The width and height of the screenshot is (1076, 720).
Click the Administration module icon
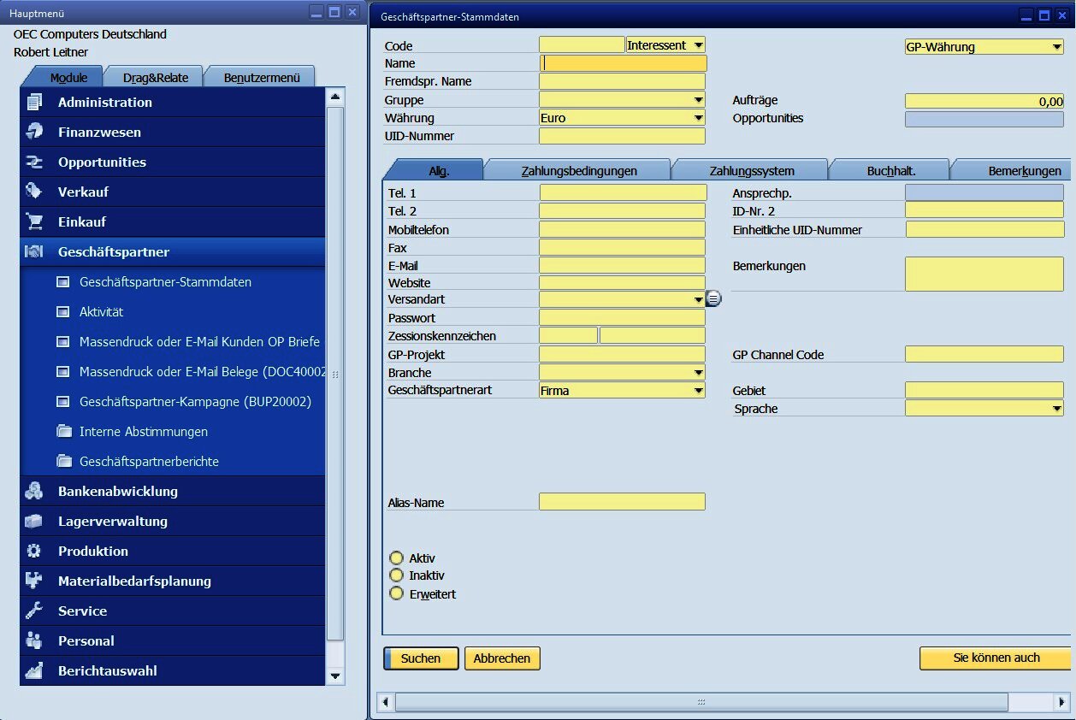pos(34,103)
